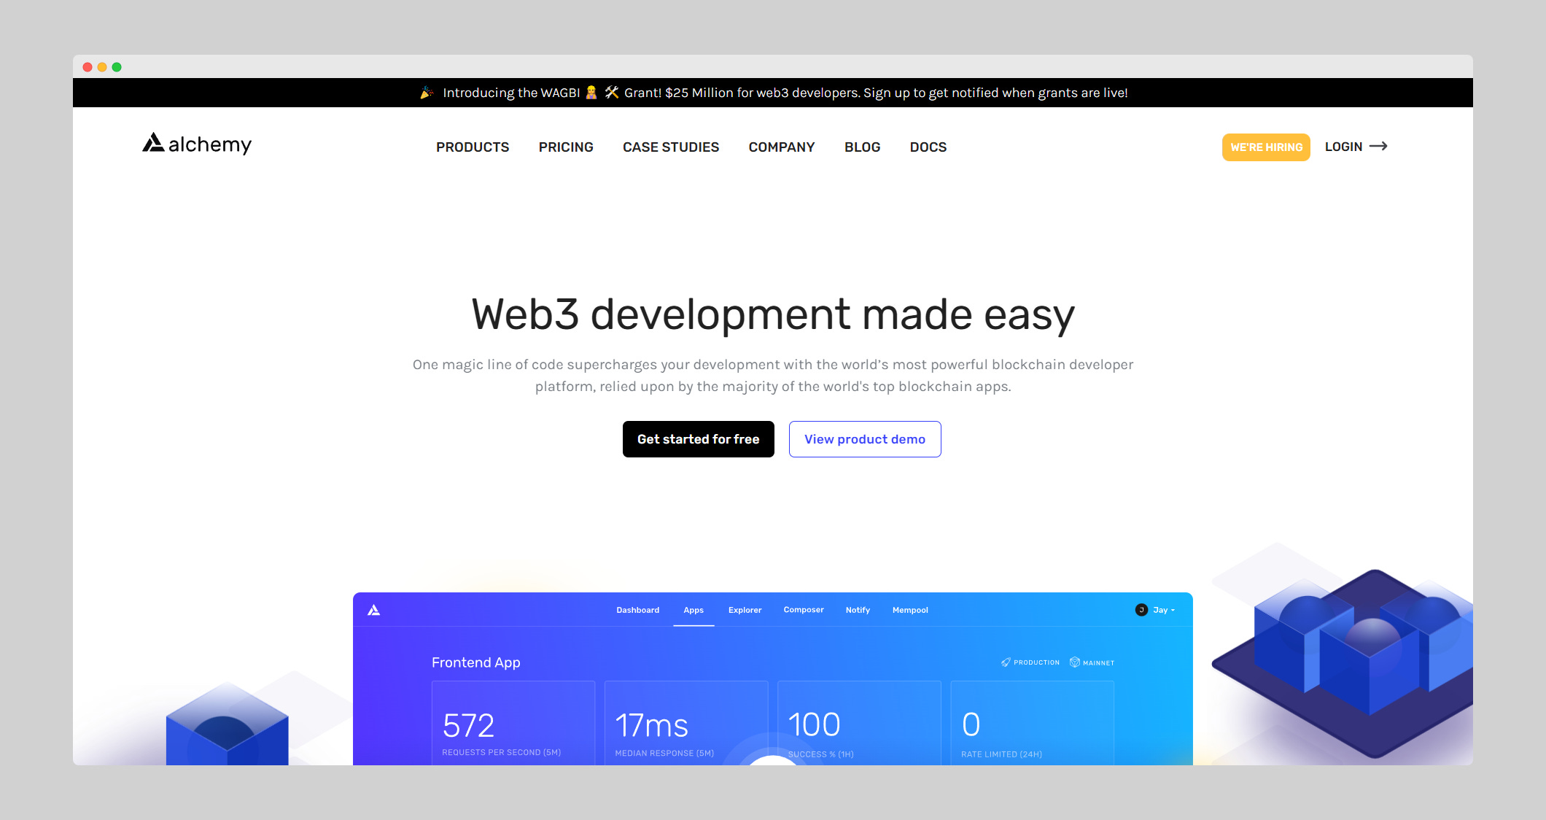
Task: Click the LOGIN link
Action: 1343,147
